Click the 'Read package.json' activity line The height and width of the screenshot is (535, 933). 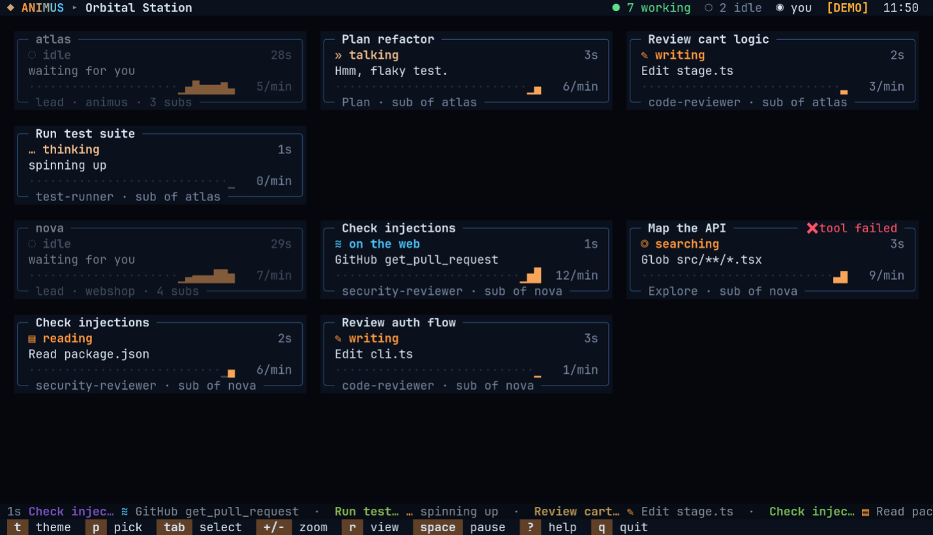pyautogui.click(x=89, y=354)
